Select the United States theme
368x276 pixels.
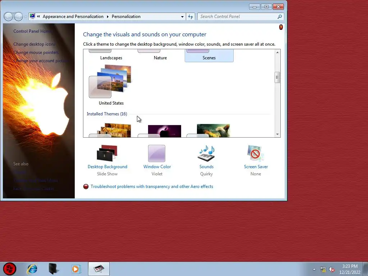[x=111, y=85]
